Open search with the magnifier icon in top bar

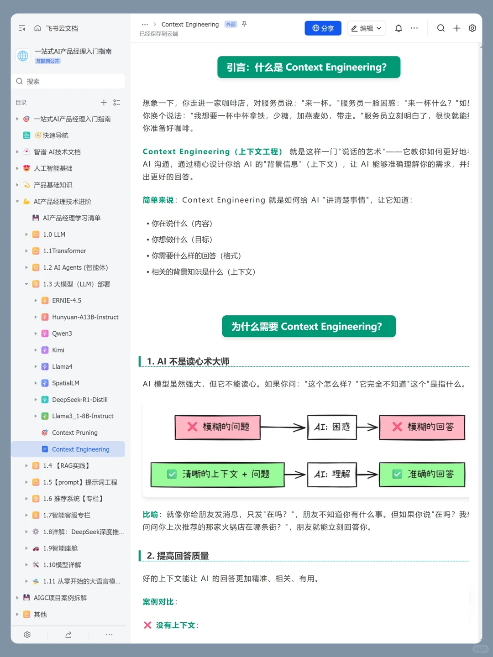click(441, 28)
